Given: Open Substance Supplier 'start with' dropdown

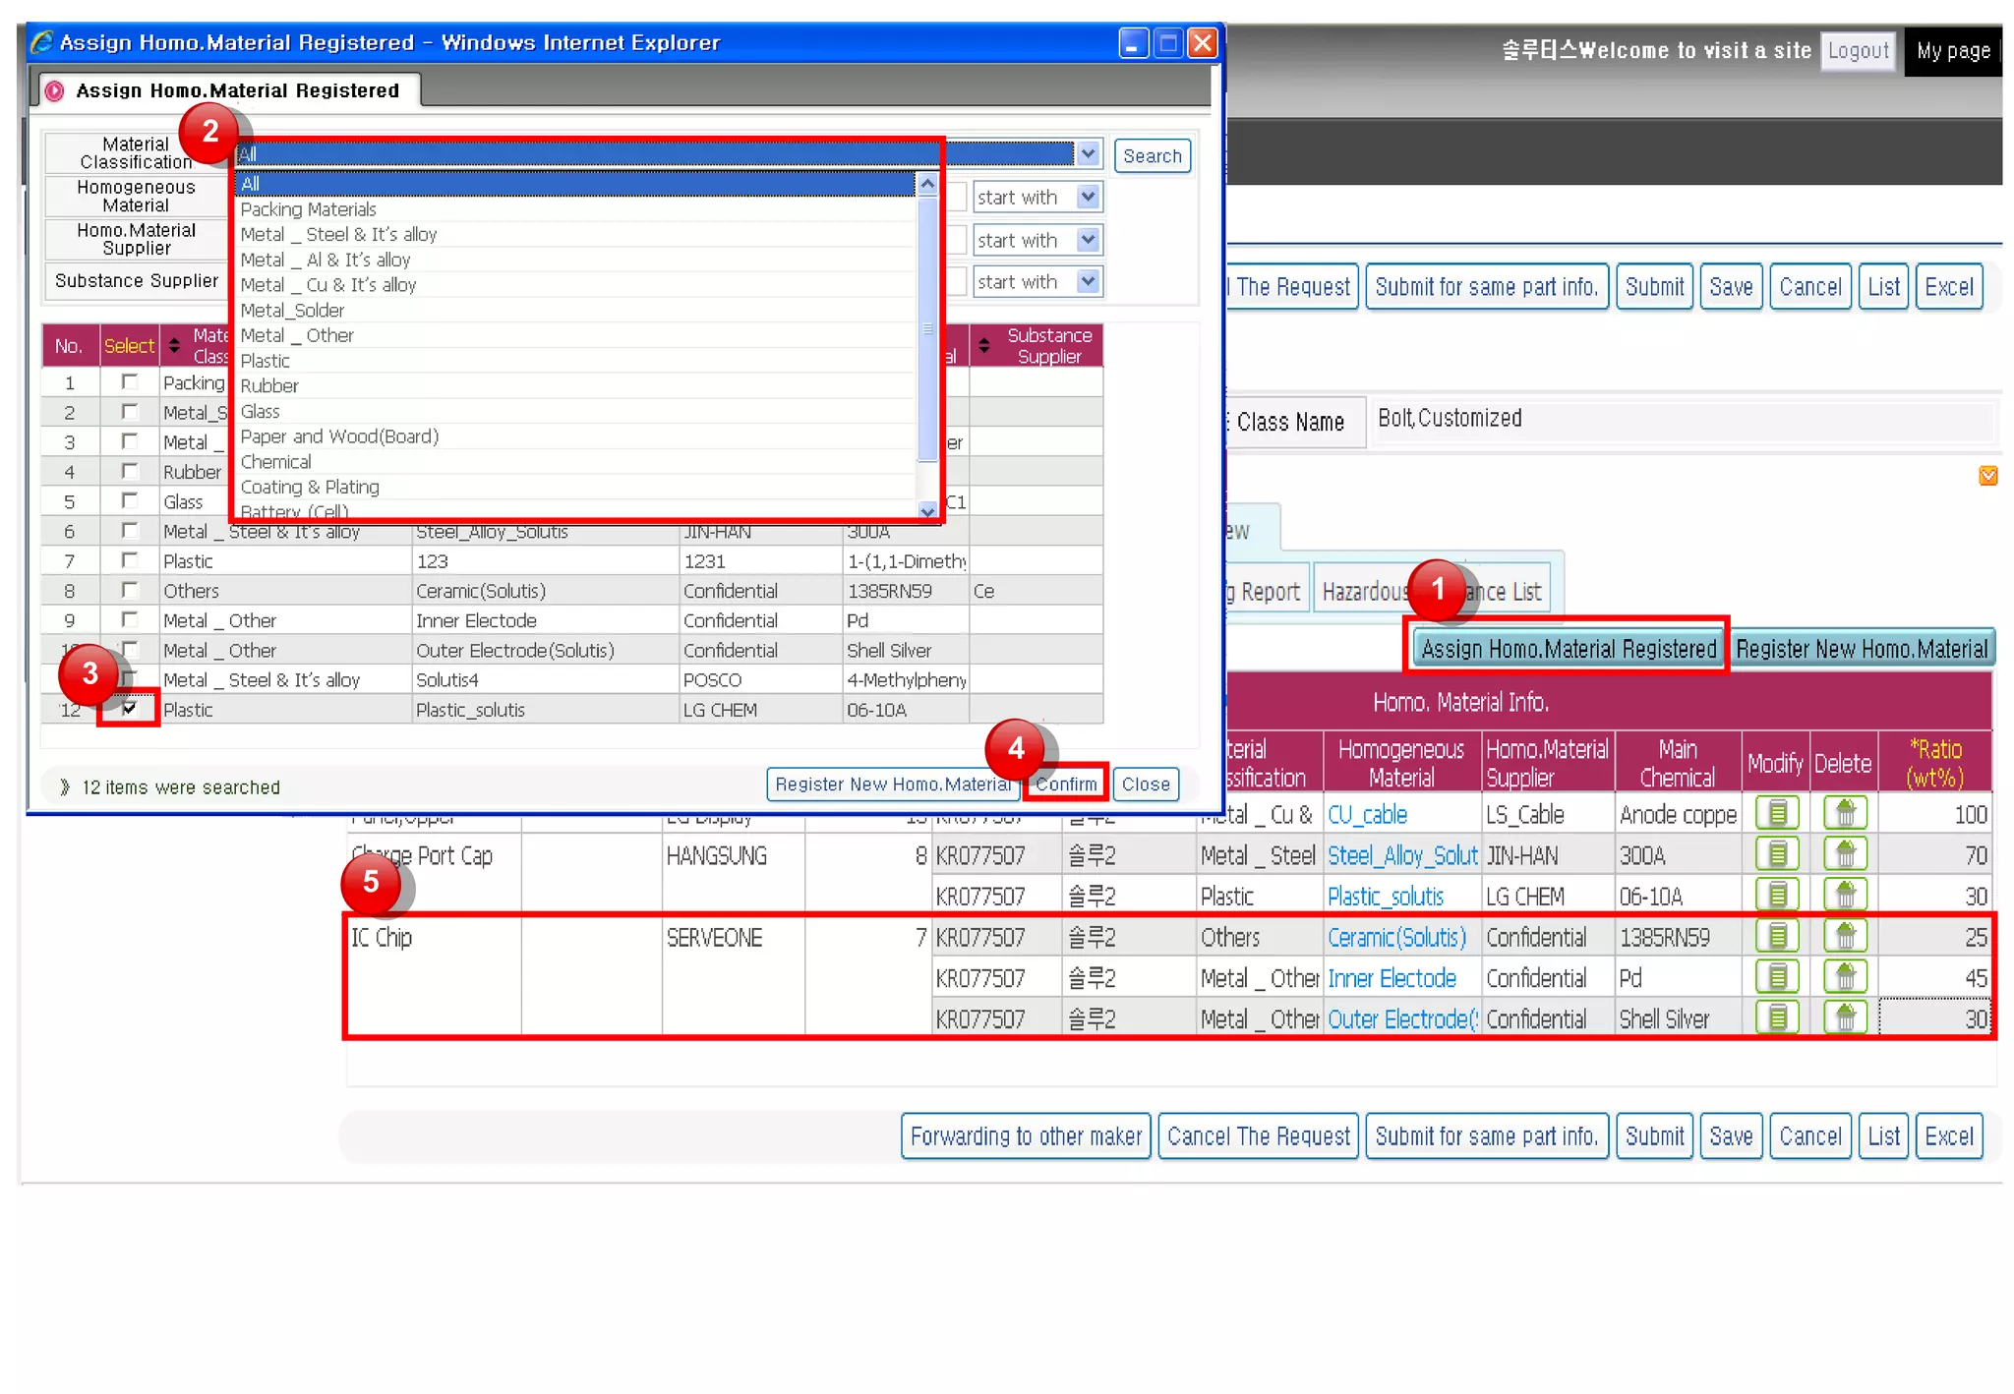Looking at the screenshot, I should point(1088,282).
